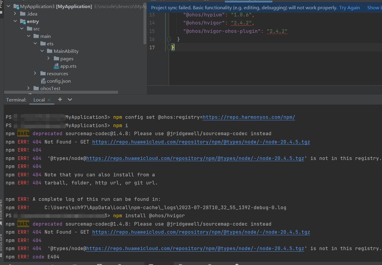
Task: Click the Try Again sync link
Action: coord(349,8)
